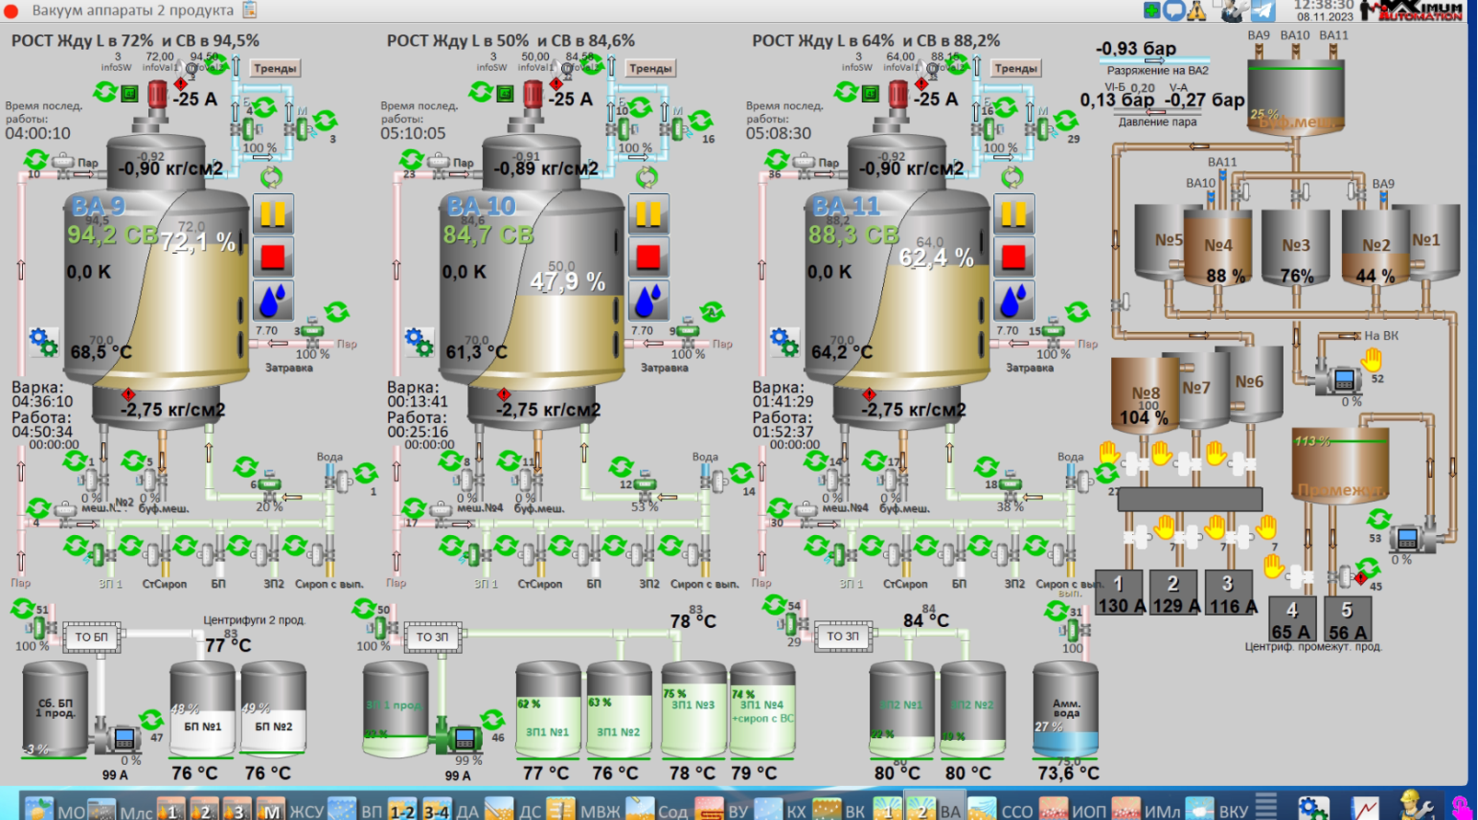Screen dimensions: 1478x820
Task: Select centrifuge 5 showing 56 A
Action: (x=1347, y=620)
